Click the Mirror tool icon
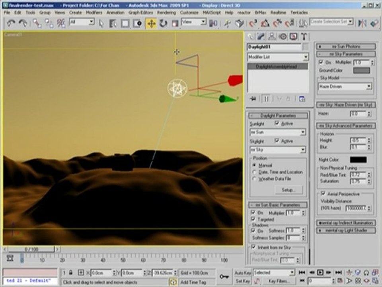 coord(362,24)
